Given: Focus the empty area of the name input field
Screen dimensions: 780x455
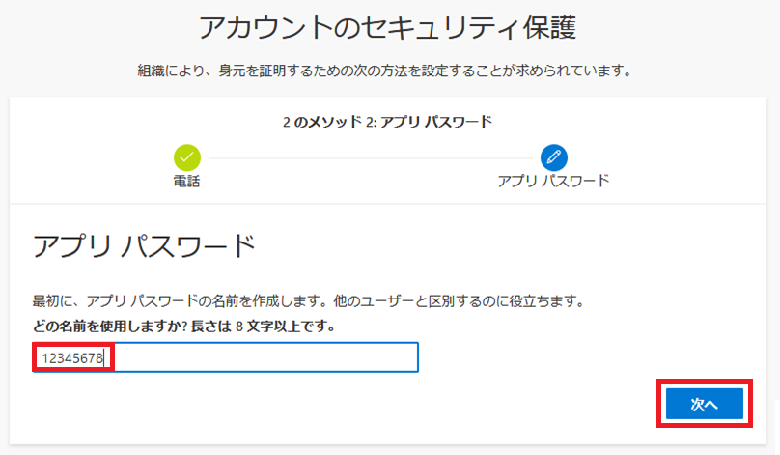Looking at the screenshot, I should [264, 357].
